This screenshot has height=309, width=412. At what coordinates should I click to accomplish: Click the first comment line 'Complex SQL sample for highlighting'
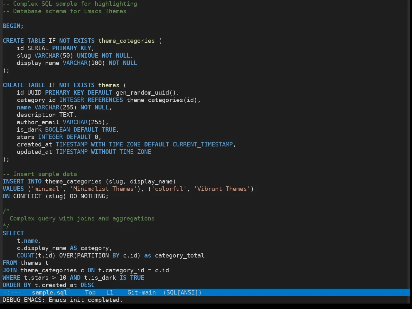pos(75,4)
